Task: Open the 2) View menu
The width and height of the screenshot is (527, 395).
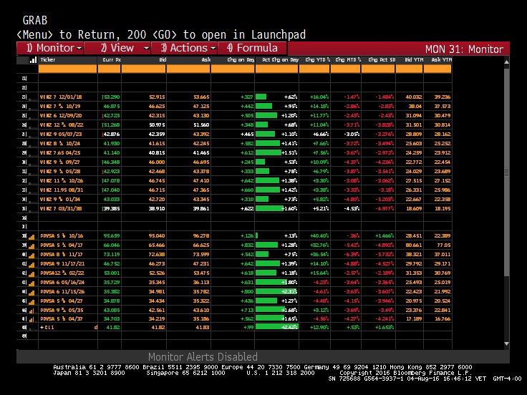Action: click(x=117, y=48)
